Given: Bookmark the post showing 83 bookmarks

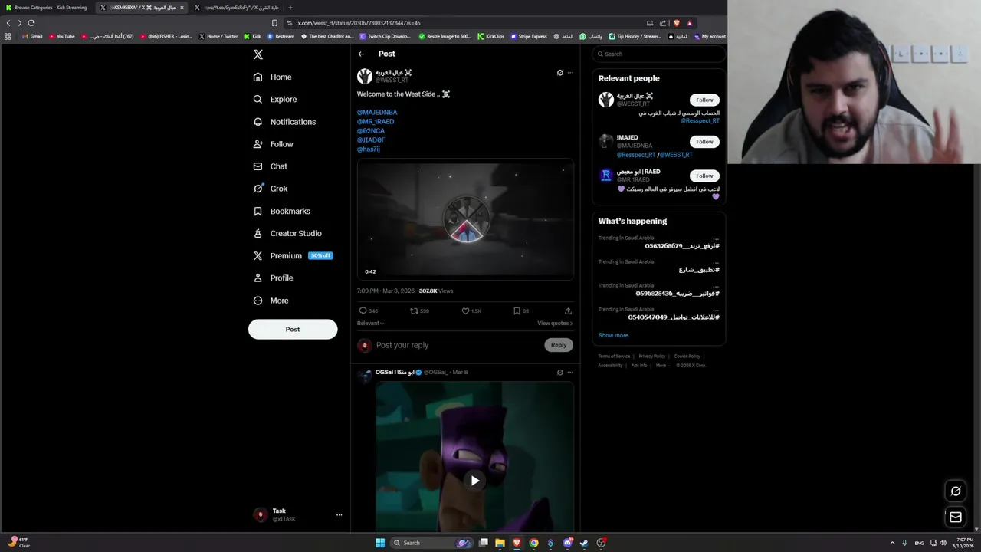Looking at the screenshot, I should pos(517,310).
